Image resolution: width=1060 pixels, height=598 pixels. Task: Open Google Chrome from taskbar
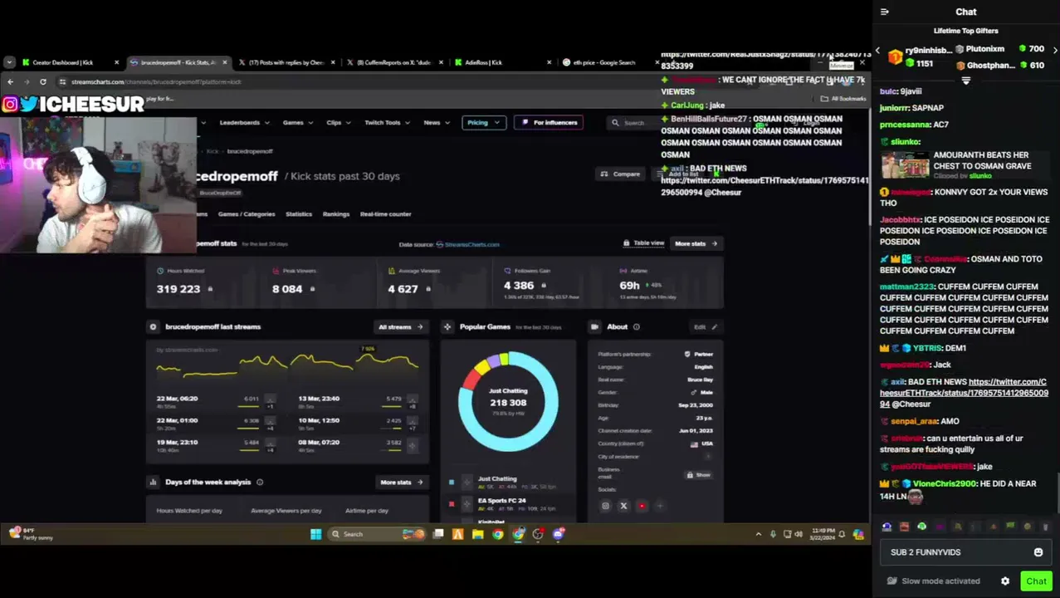(498, 534)
